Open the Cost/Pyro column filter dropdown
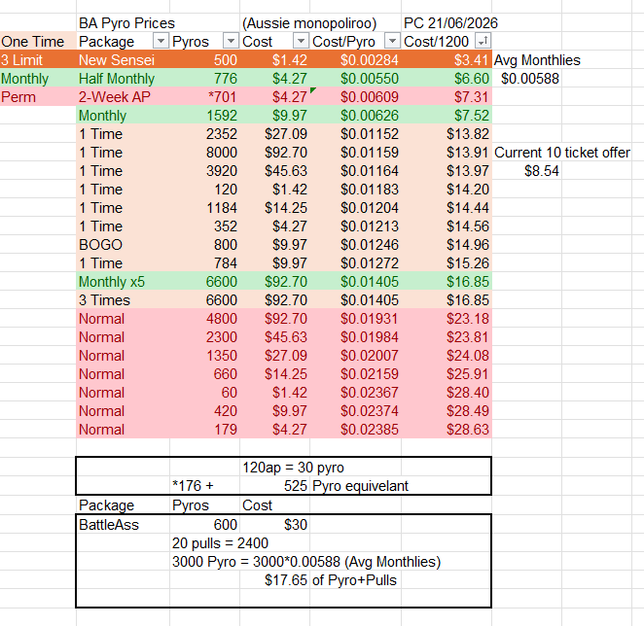Screen dimensions: 644x626 [x=392, y=41]
